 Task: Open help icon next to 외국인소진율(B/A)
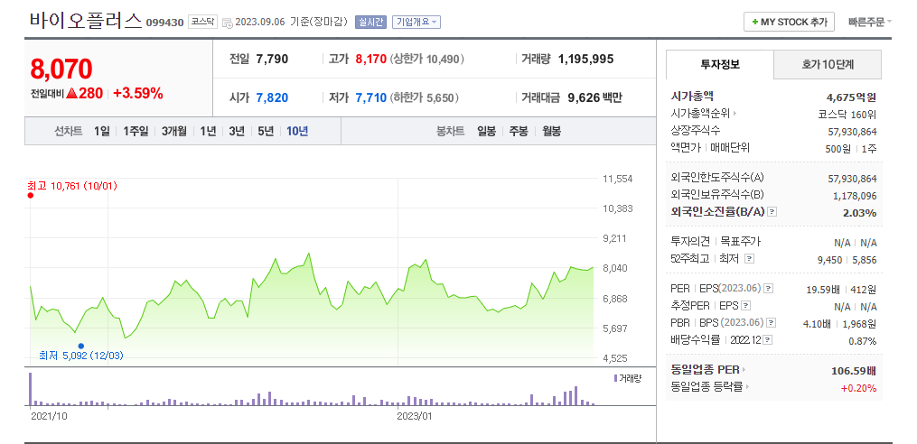click(772, 212)
